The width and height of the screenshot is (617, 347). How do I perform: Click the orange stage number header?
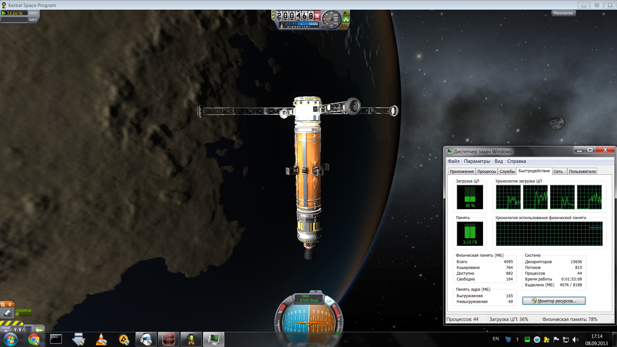(7, 305)
